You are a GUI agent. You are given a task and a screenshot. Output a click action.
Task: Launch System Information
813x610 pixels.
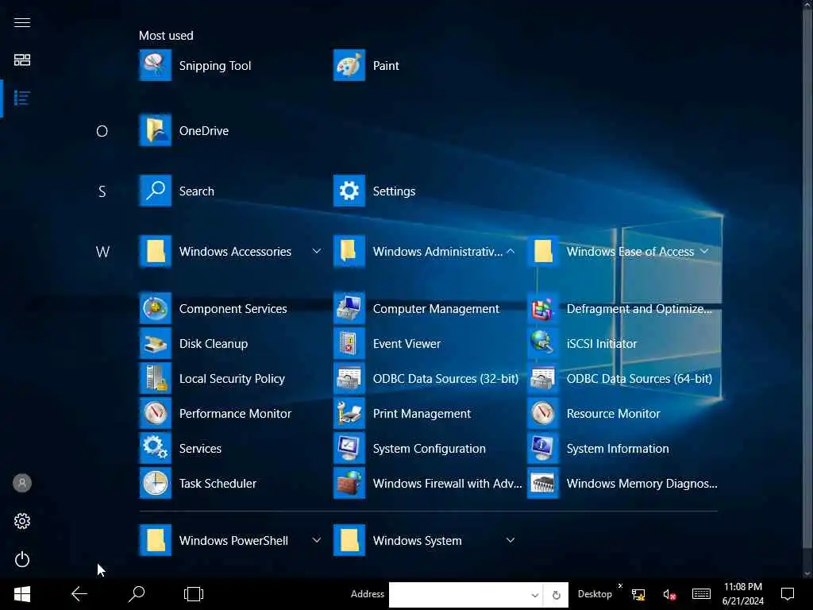click(x=599, y=448)
